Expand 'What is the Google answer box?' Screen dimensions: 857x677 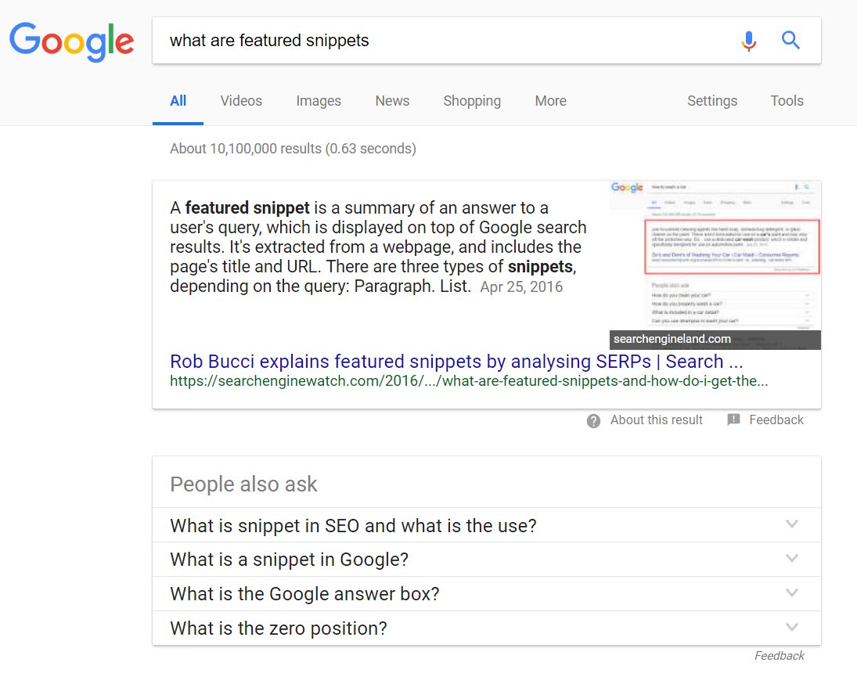pos(487,594)
